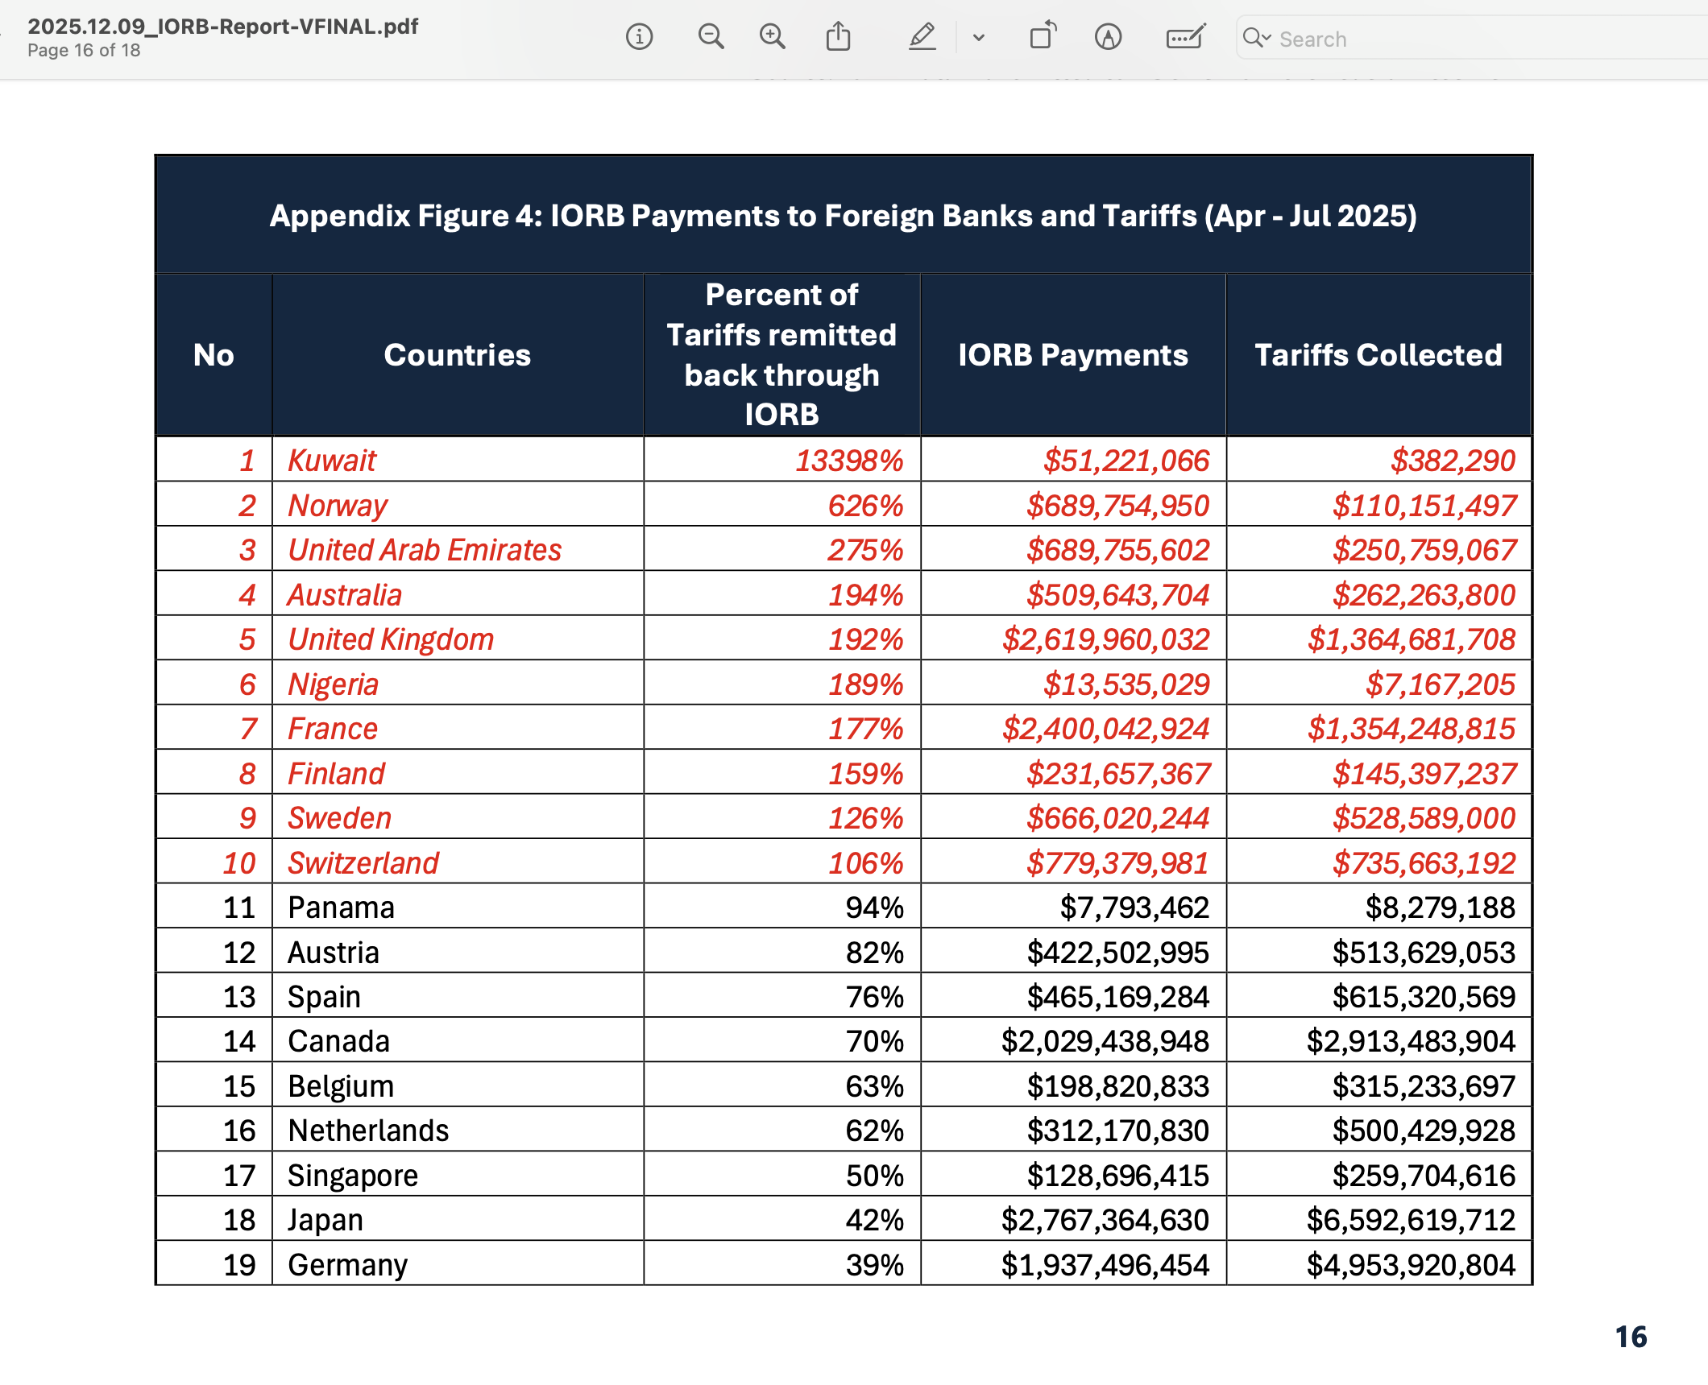Click the 'Tariffs Collected' column header
This screenshot has width=1708, height=1385.
(x=1378, y=355)
